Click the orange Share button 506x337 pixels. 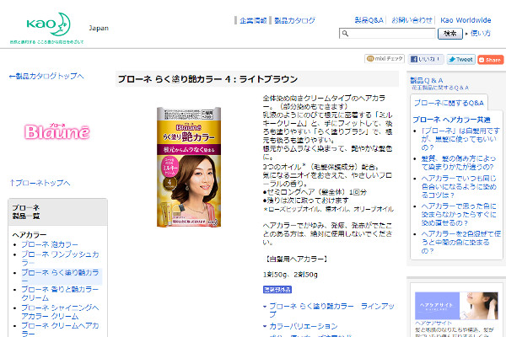[490, 60]
